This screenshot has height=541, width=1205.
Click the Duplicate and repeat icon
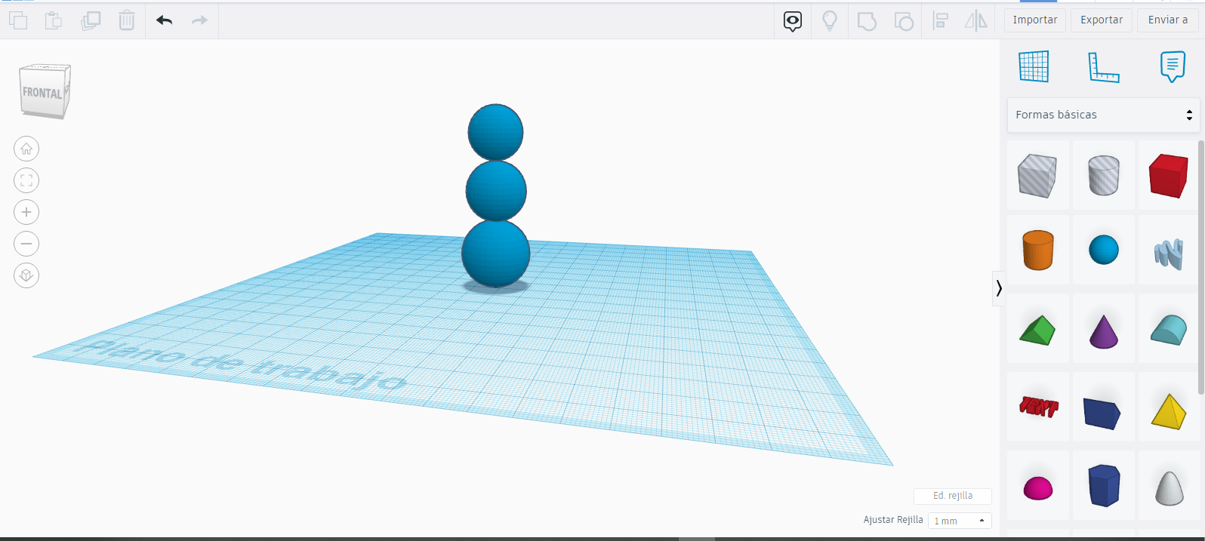point(91,20)
